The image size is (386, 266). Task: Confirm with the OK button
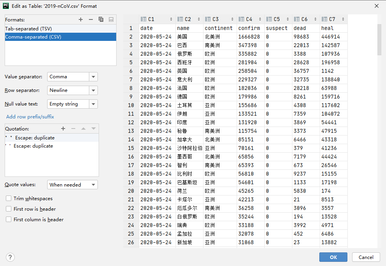click(333, 257)
